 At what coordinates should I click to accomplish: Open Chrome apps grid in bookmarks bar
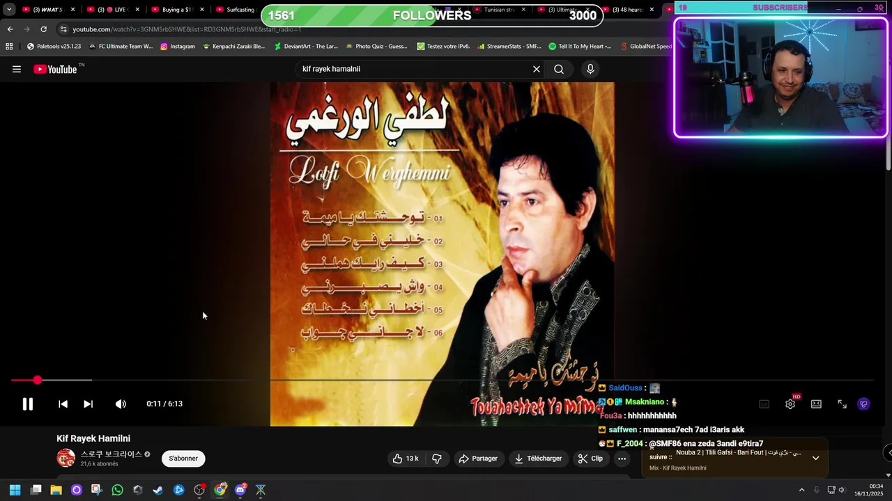pos(9,47)
